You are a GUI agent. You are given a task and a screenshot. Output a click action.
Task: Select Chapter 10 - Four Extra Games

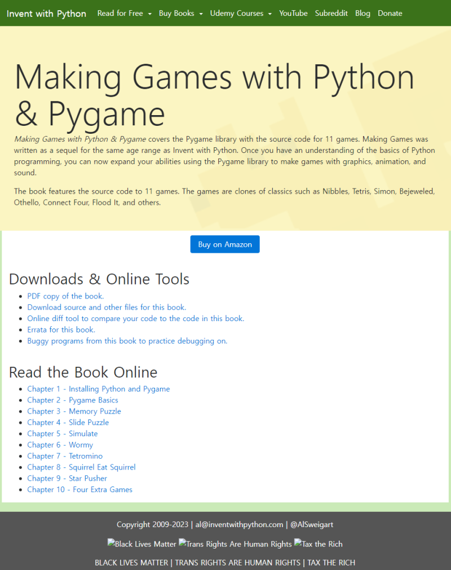coord(80,490)
